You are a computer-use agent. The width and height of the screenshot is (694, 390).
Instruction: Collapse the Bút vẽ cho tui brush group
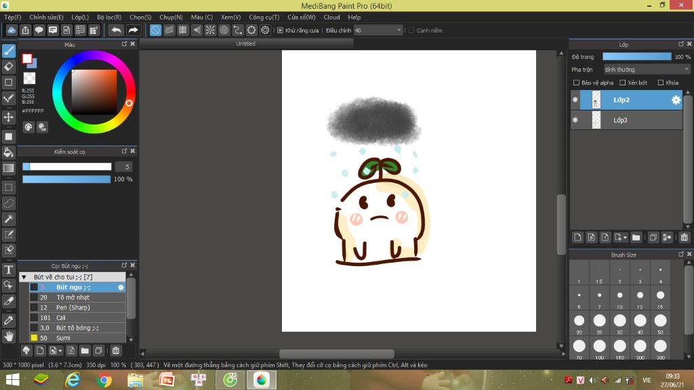tap(24, 277)
